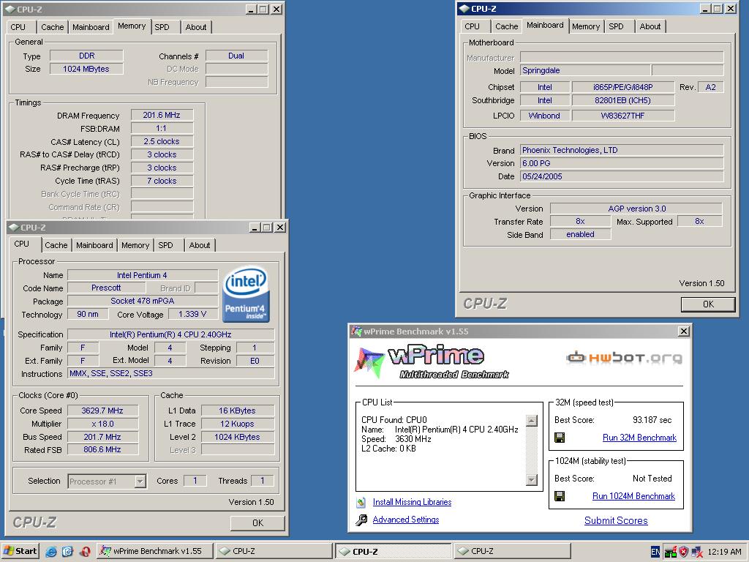Click the green task manager tray icon
This screenshot has height=562, width=749.
[x=670, y=552]
